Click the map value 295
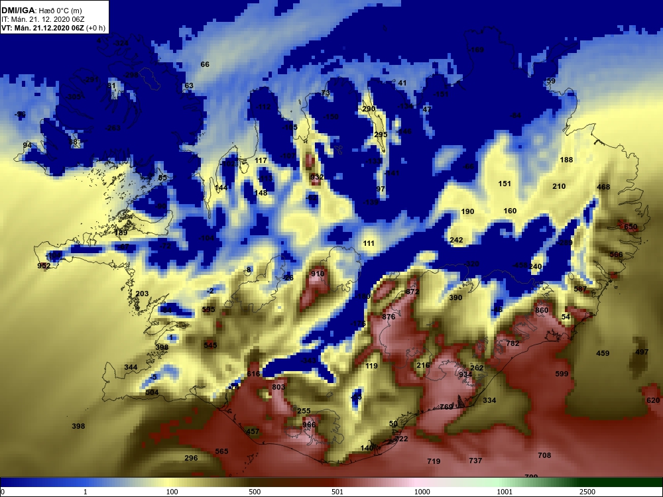The width and height of the screenshot is (663, 497). 381,135
